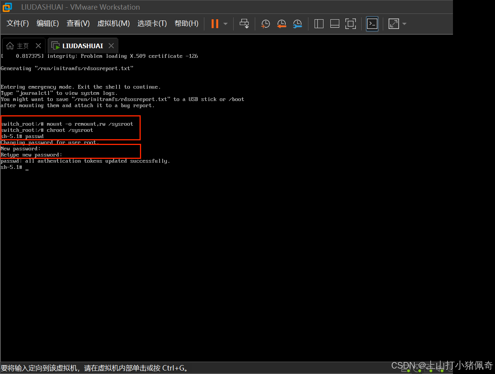Viewport: 495px width, 374px height.
Task: Toggle the library sidebar panel icon
Action: [x=319, y=24]
